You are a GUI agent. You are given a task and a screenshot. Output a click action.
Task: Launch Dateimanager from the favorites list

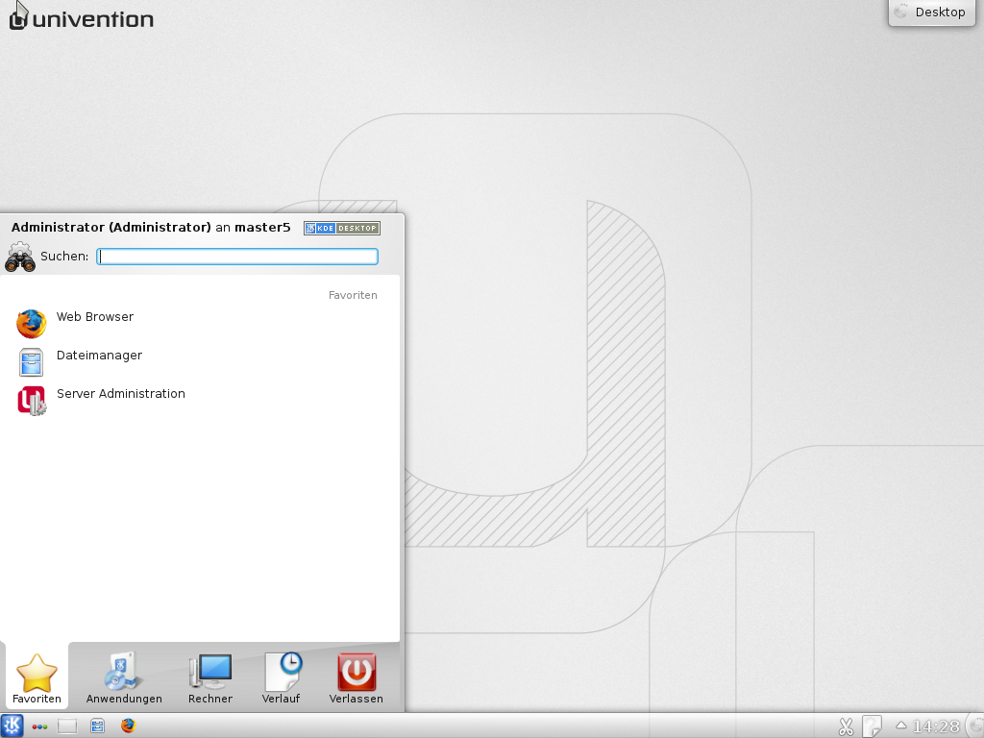pyautogui.click(x=98, y=357)
